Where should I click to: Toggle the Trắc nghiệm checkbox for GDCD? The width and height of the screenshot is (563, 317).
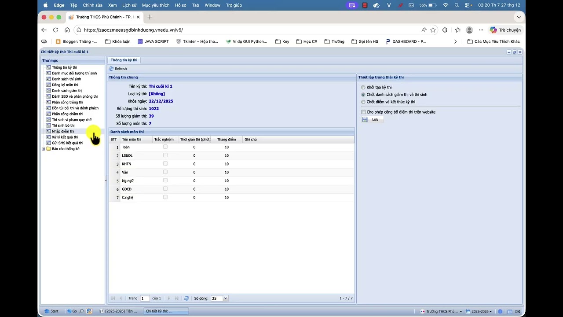(165, 188)
